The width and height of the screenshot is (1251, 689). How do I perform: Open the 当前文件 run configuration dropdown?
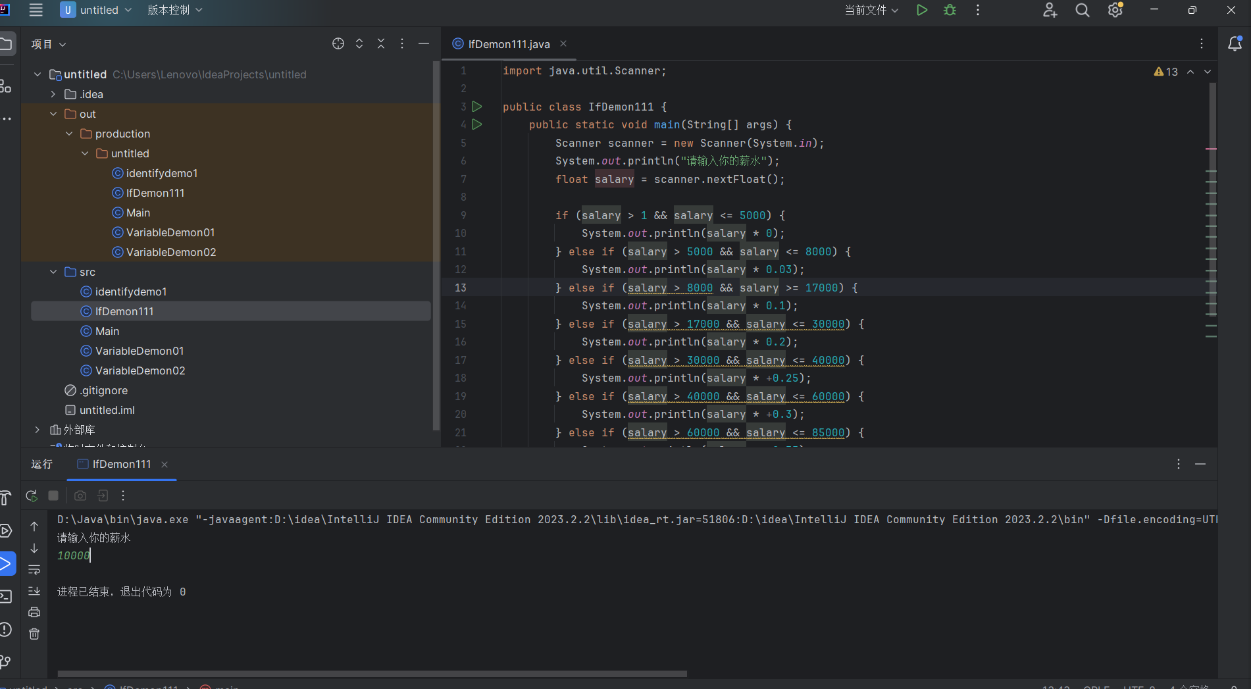click(x=871, y=10)
